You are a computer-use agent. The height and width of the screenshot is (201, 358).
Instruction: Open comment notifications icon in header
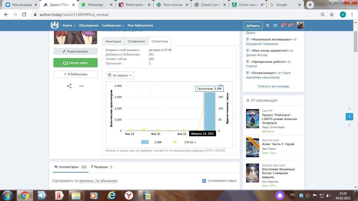pyautogui.click(x=291, y=25)
